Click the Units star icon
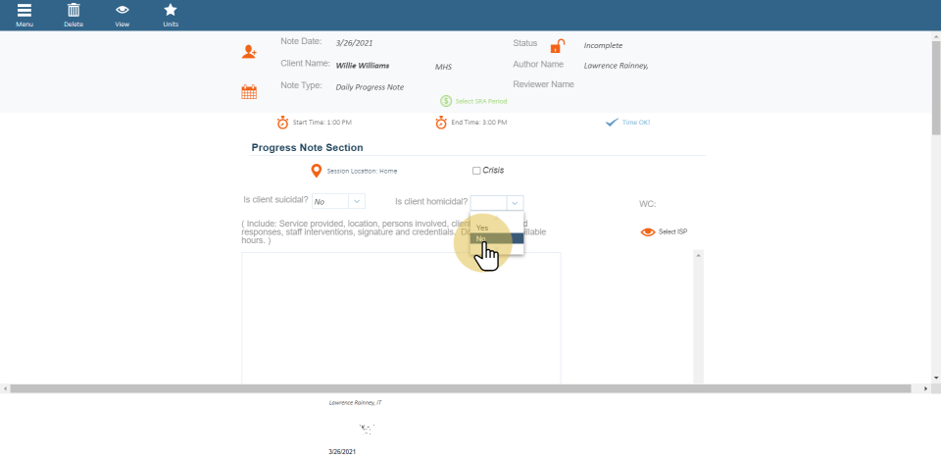 pos(171,11)
